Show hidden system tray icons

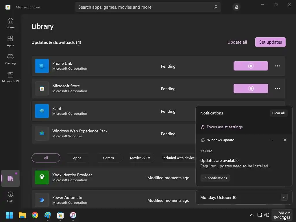252,215
